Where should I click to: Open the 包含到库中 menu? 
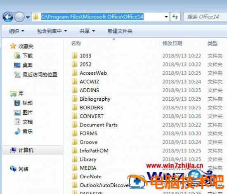[52, 31]
